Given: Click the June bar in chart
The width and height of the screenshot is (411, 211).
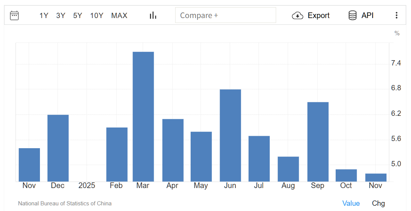Looking at the screenshot, I should pyautogui.click(x=230, y=135).
